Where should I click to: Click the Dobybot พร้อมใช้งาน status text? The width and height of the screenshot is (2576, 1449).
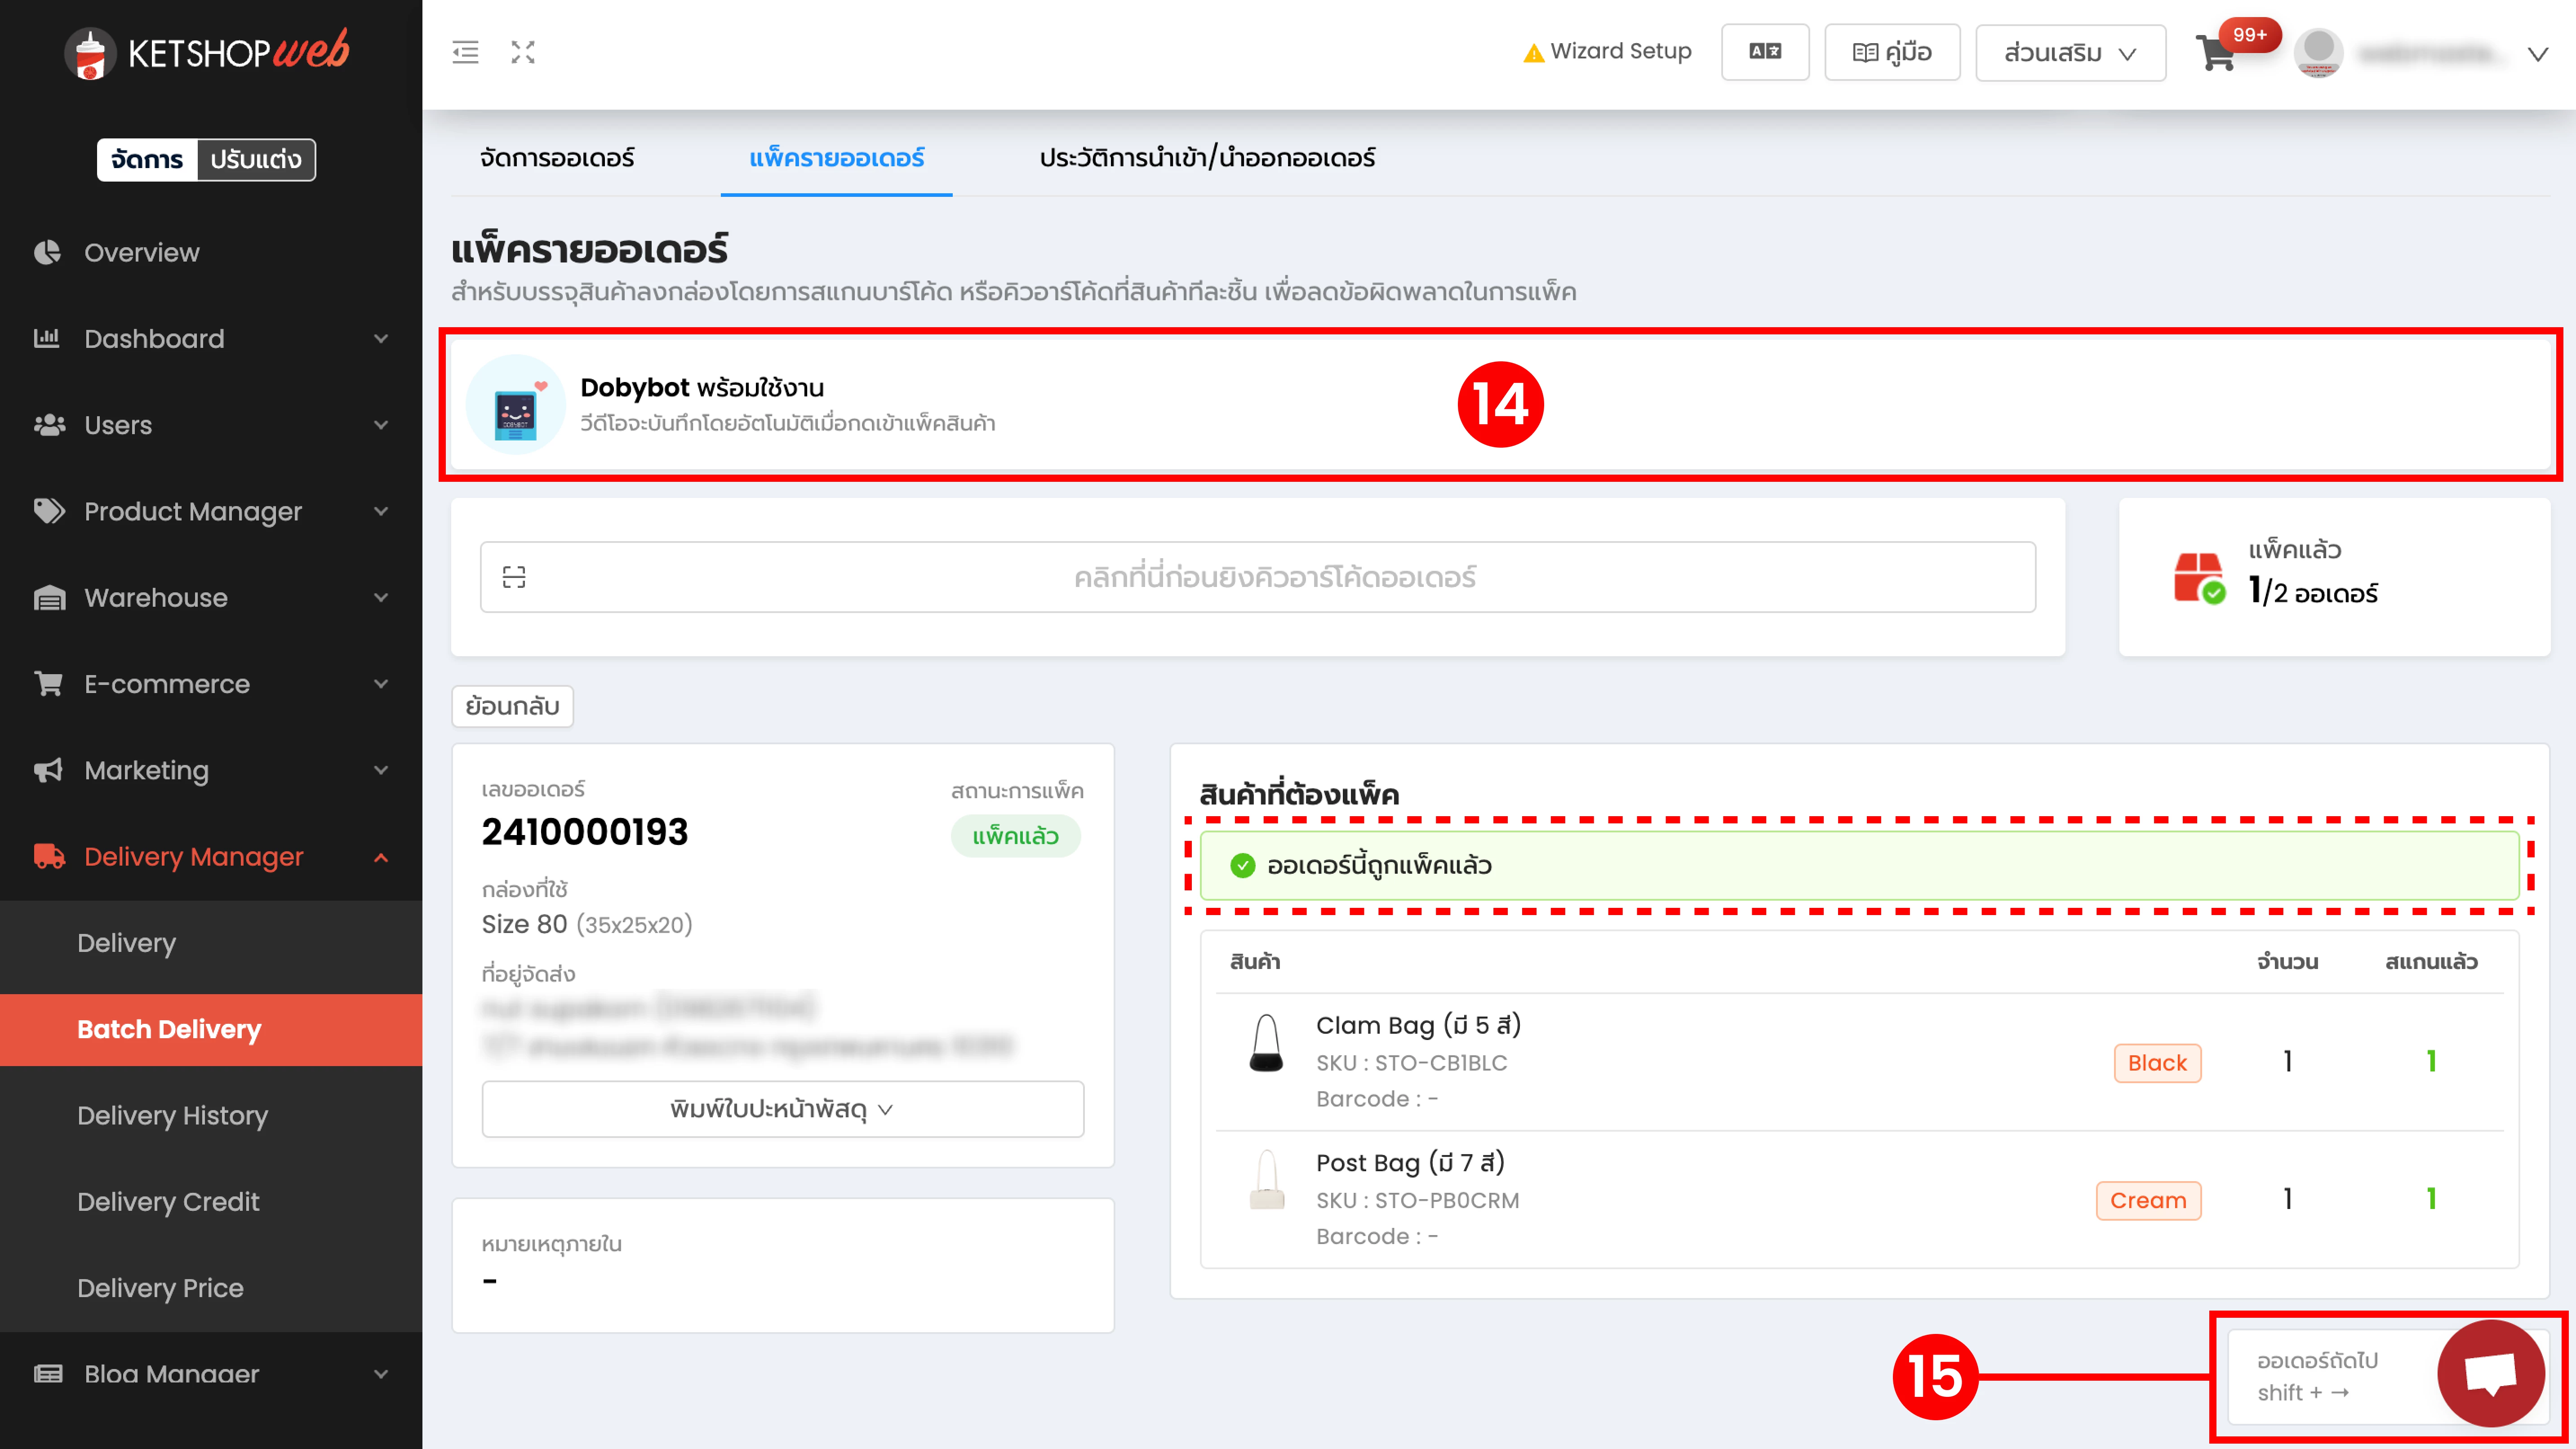point(702,387)
